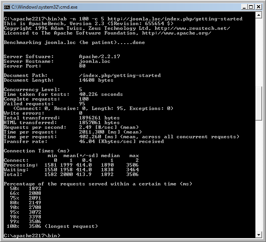Click the Failed requests value 95
The width and height of the screenshot is (266, 242).
82,104
